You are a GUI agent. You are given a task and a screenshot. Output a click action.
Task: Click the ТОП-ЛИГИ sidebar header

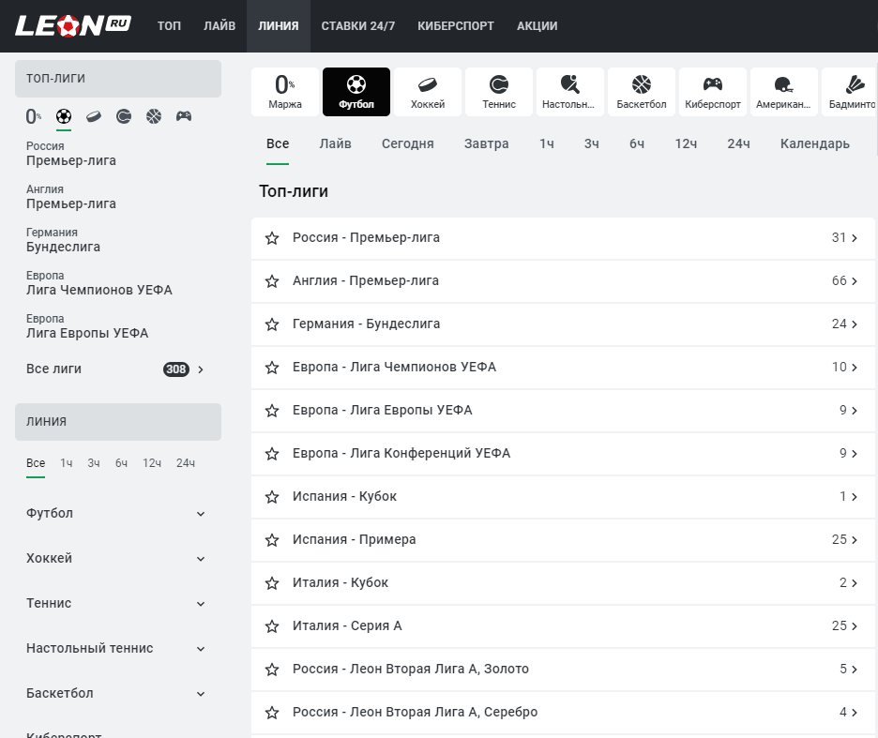tap(118, 79)
